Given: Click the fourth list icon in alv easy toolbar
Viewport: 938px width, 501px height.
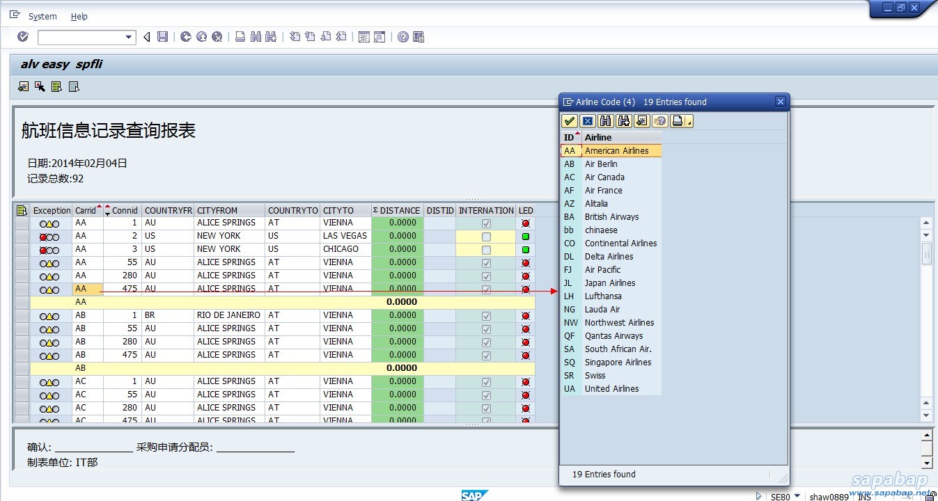Looking at the screenshot, I should [x=74, y=86].
